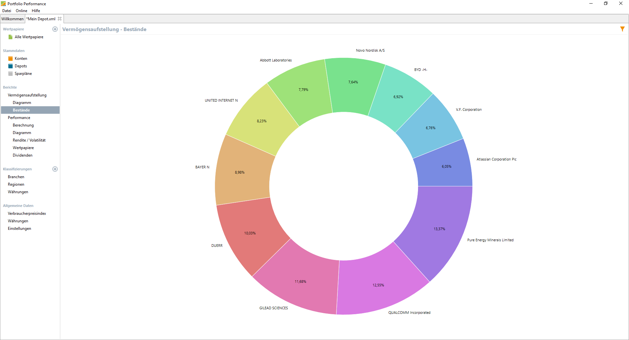Click the BYD -H- chart label
The height and width of the screenshot is (340, 629).
[x=421, y=70]
